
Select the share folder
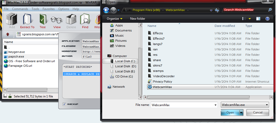pyautogui.click(x=157, y=60)
